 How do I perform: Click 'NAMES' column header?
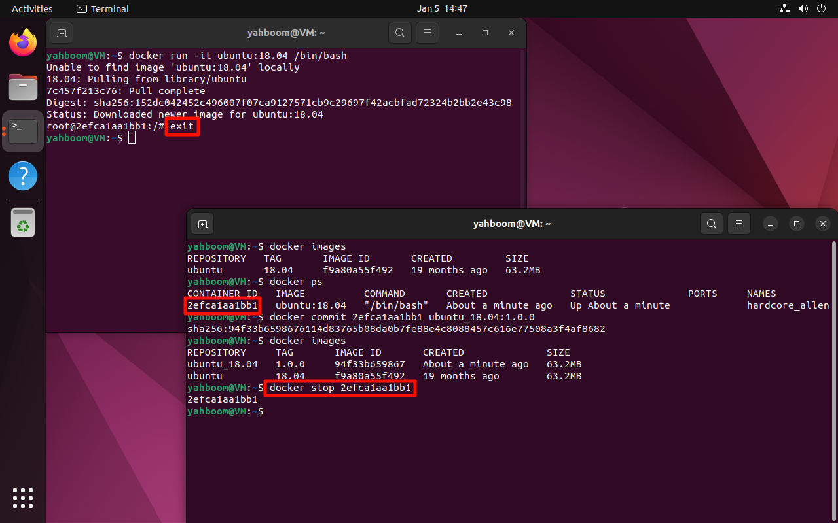[761, 294]
